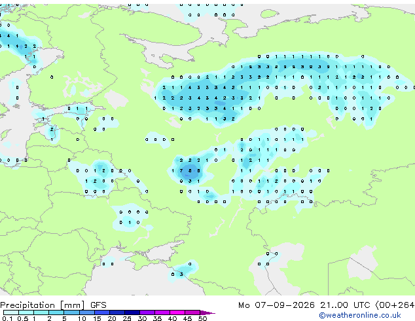Click the legend scale label '45'
The image size is (415, 321).
pyautogui.click(x=187, y=318)
